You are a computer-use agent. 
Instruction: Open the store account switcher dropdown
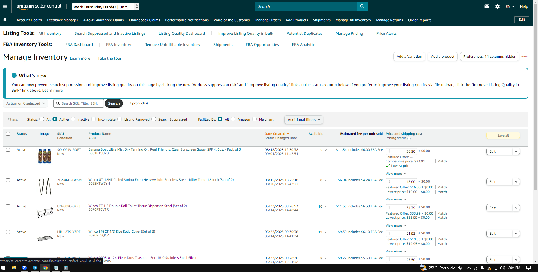click(105, 6)
